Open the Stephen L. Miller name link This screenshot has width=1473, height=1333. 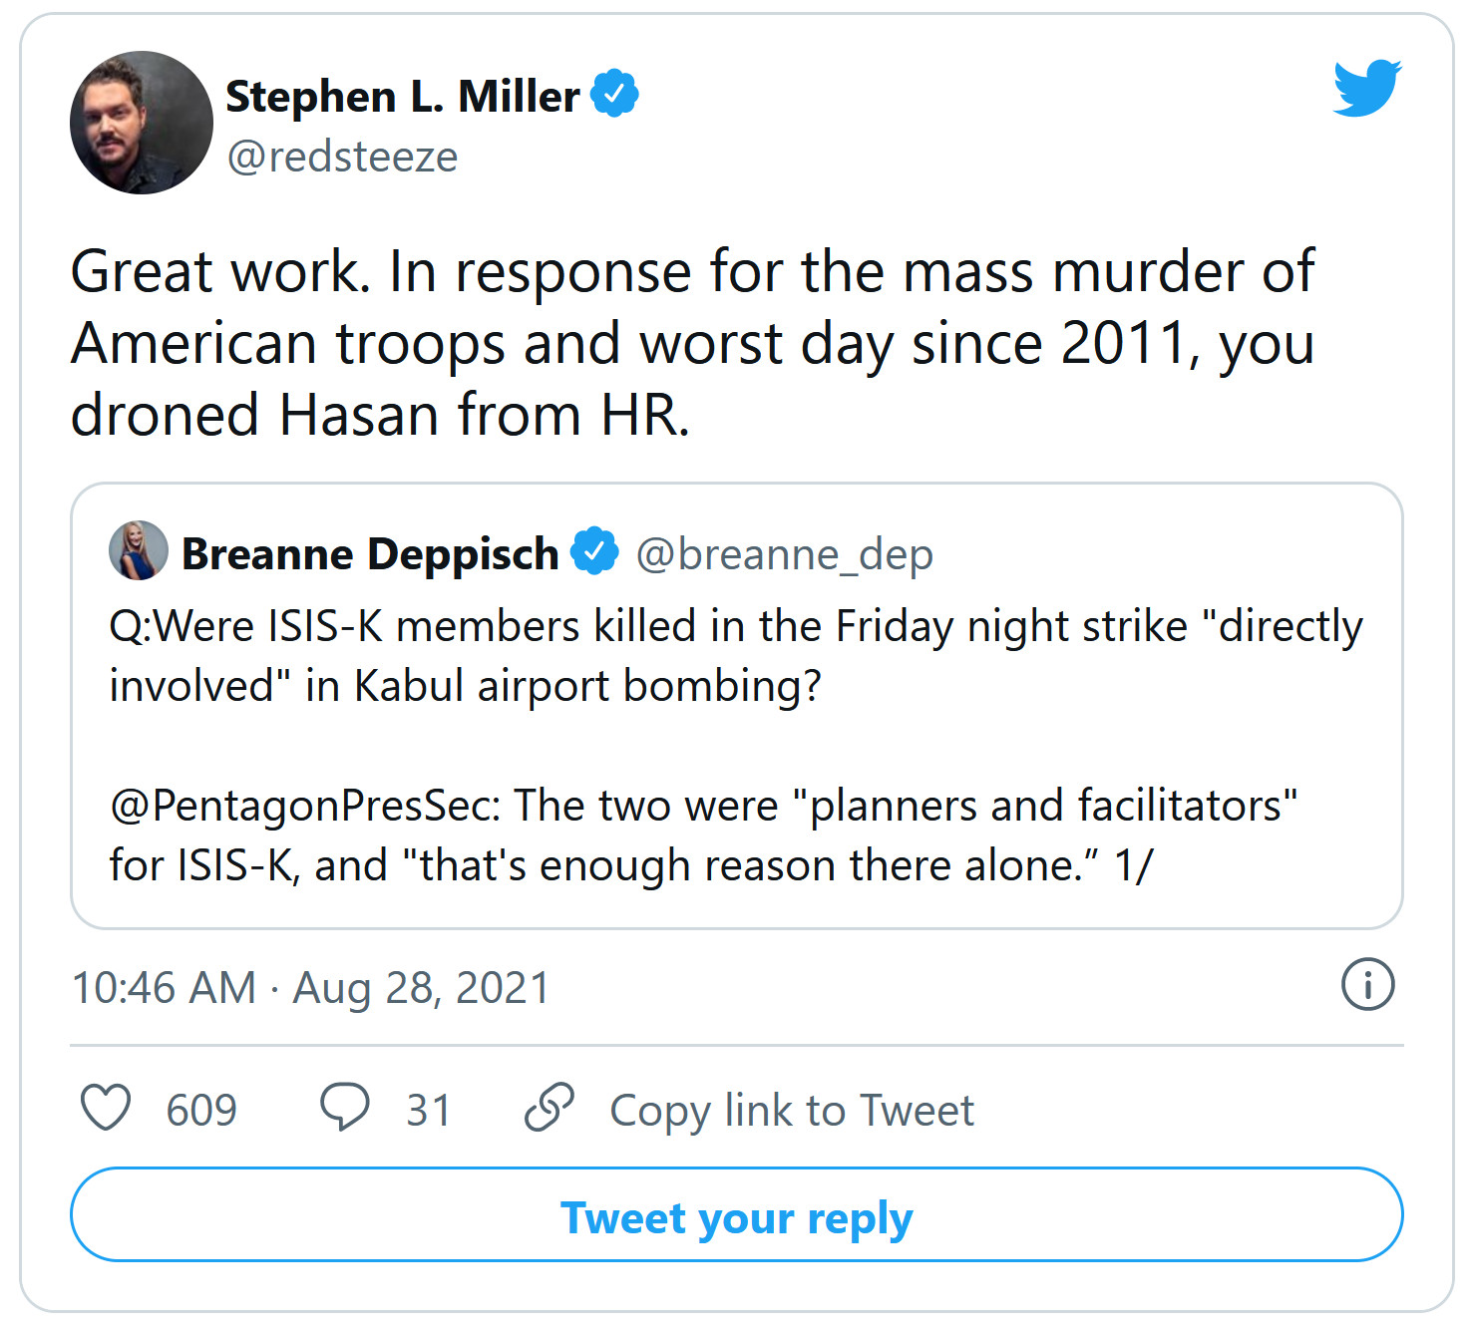coord(402,97)
